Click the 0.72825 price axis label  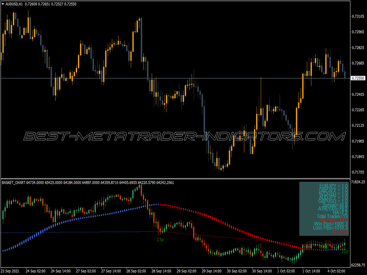coord(358,48)
